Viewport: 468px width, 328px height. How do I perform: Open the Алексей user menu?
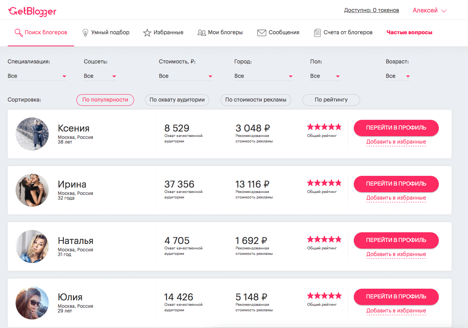coord(429,11)
